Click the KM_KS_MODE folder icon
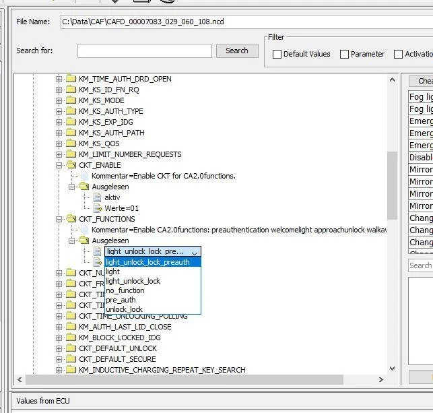This screenshot has width=433, height=413. point(71,100)
